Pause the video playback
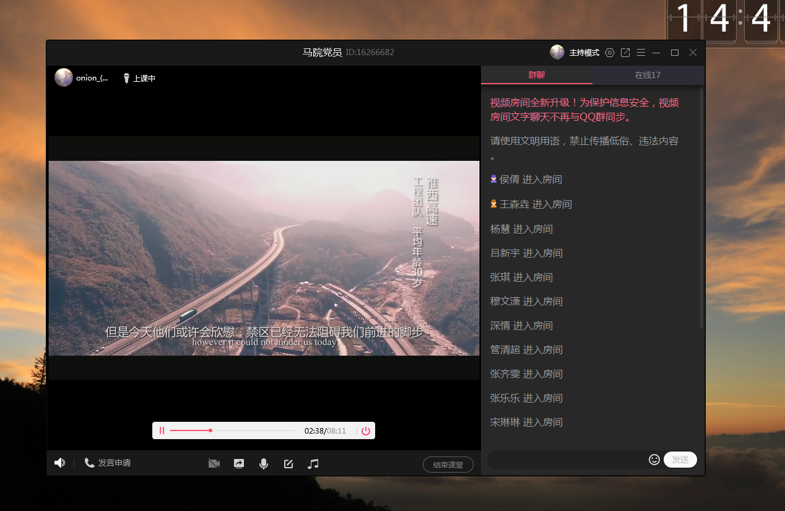 [x=162, y=430]
